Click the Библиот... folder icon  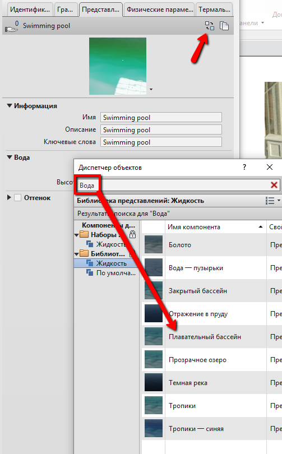84,253
